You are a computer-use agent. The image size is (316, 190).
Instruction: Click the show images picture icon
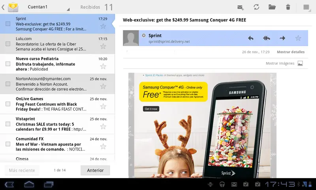pyautogui.click(x=300, y=63)
